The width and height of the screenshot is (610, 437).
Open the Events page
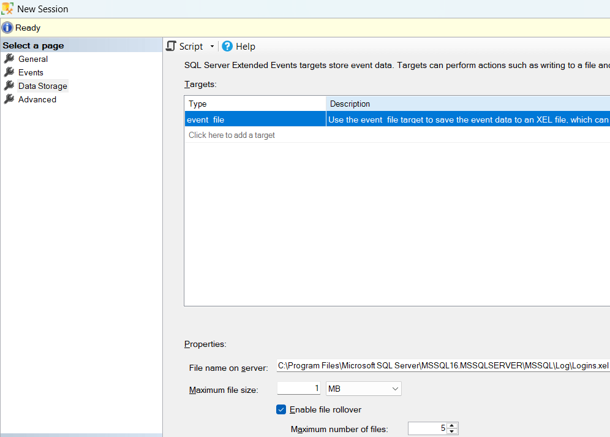tap(31, 72)
